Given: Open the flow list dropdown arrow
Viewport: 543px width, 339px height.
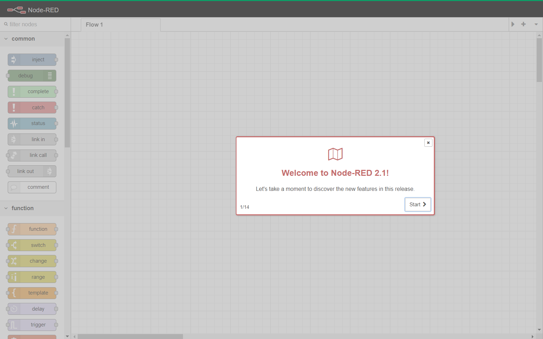Looking at the screenshot, I should tap(536, 24).
